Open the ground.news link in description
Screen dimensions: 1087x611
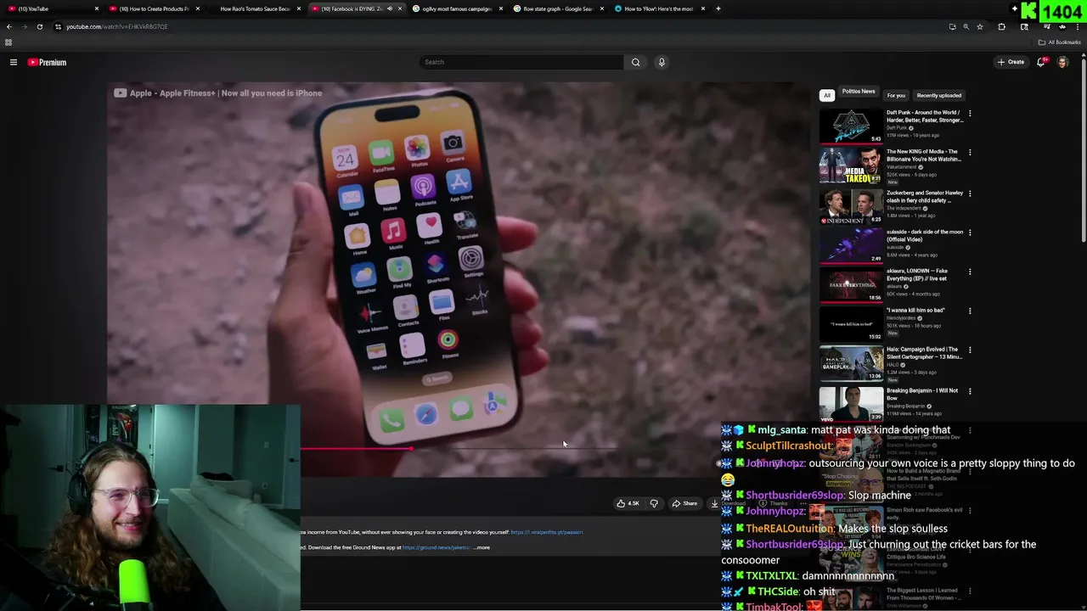click(x=436, y=547)
